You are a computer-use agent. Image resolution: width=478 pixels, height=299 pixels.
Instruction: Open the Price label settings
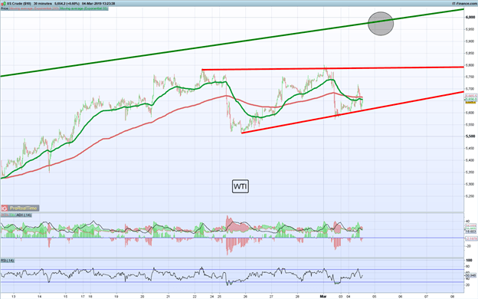[x=5, y=8]
